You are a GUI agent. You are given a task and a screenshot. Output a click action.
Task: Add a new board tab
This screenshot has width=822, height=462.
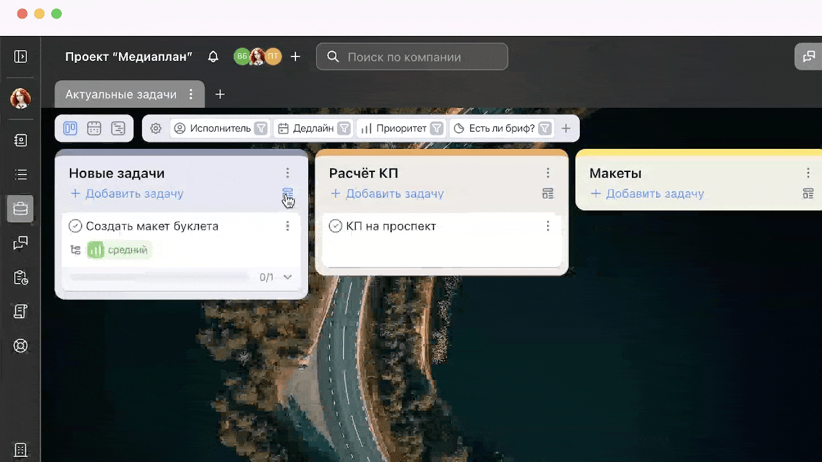[x=220, y=94]
